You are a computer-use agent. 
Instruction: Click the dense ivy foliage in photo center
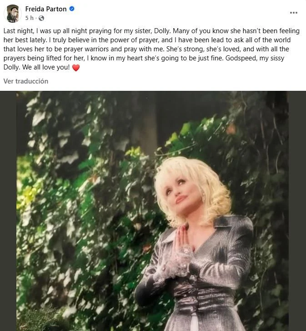pos(95,211)
